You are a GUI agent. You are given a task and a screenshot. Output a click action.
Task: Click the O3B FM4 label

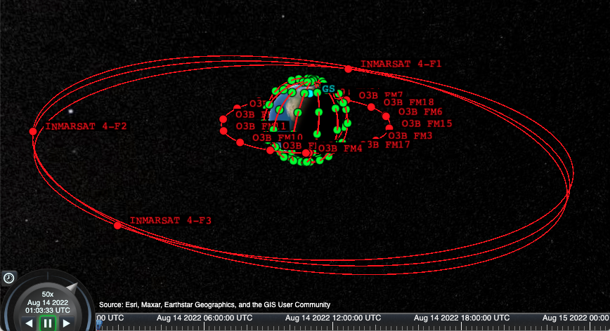point(340,149)
